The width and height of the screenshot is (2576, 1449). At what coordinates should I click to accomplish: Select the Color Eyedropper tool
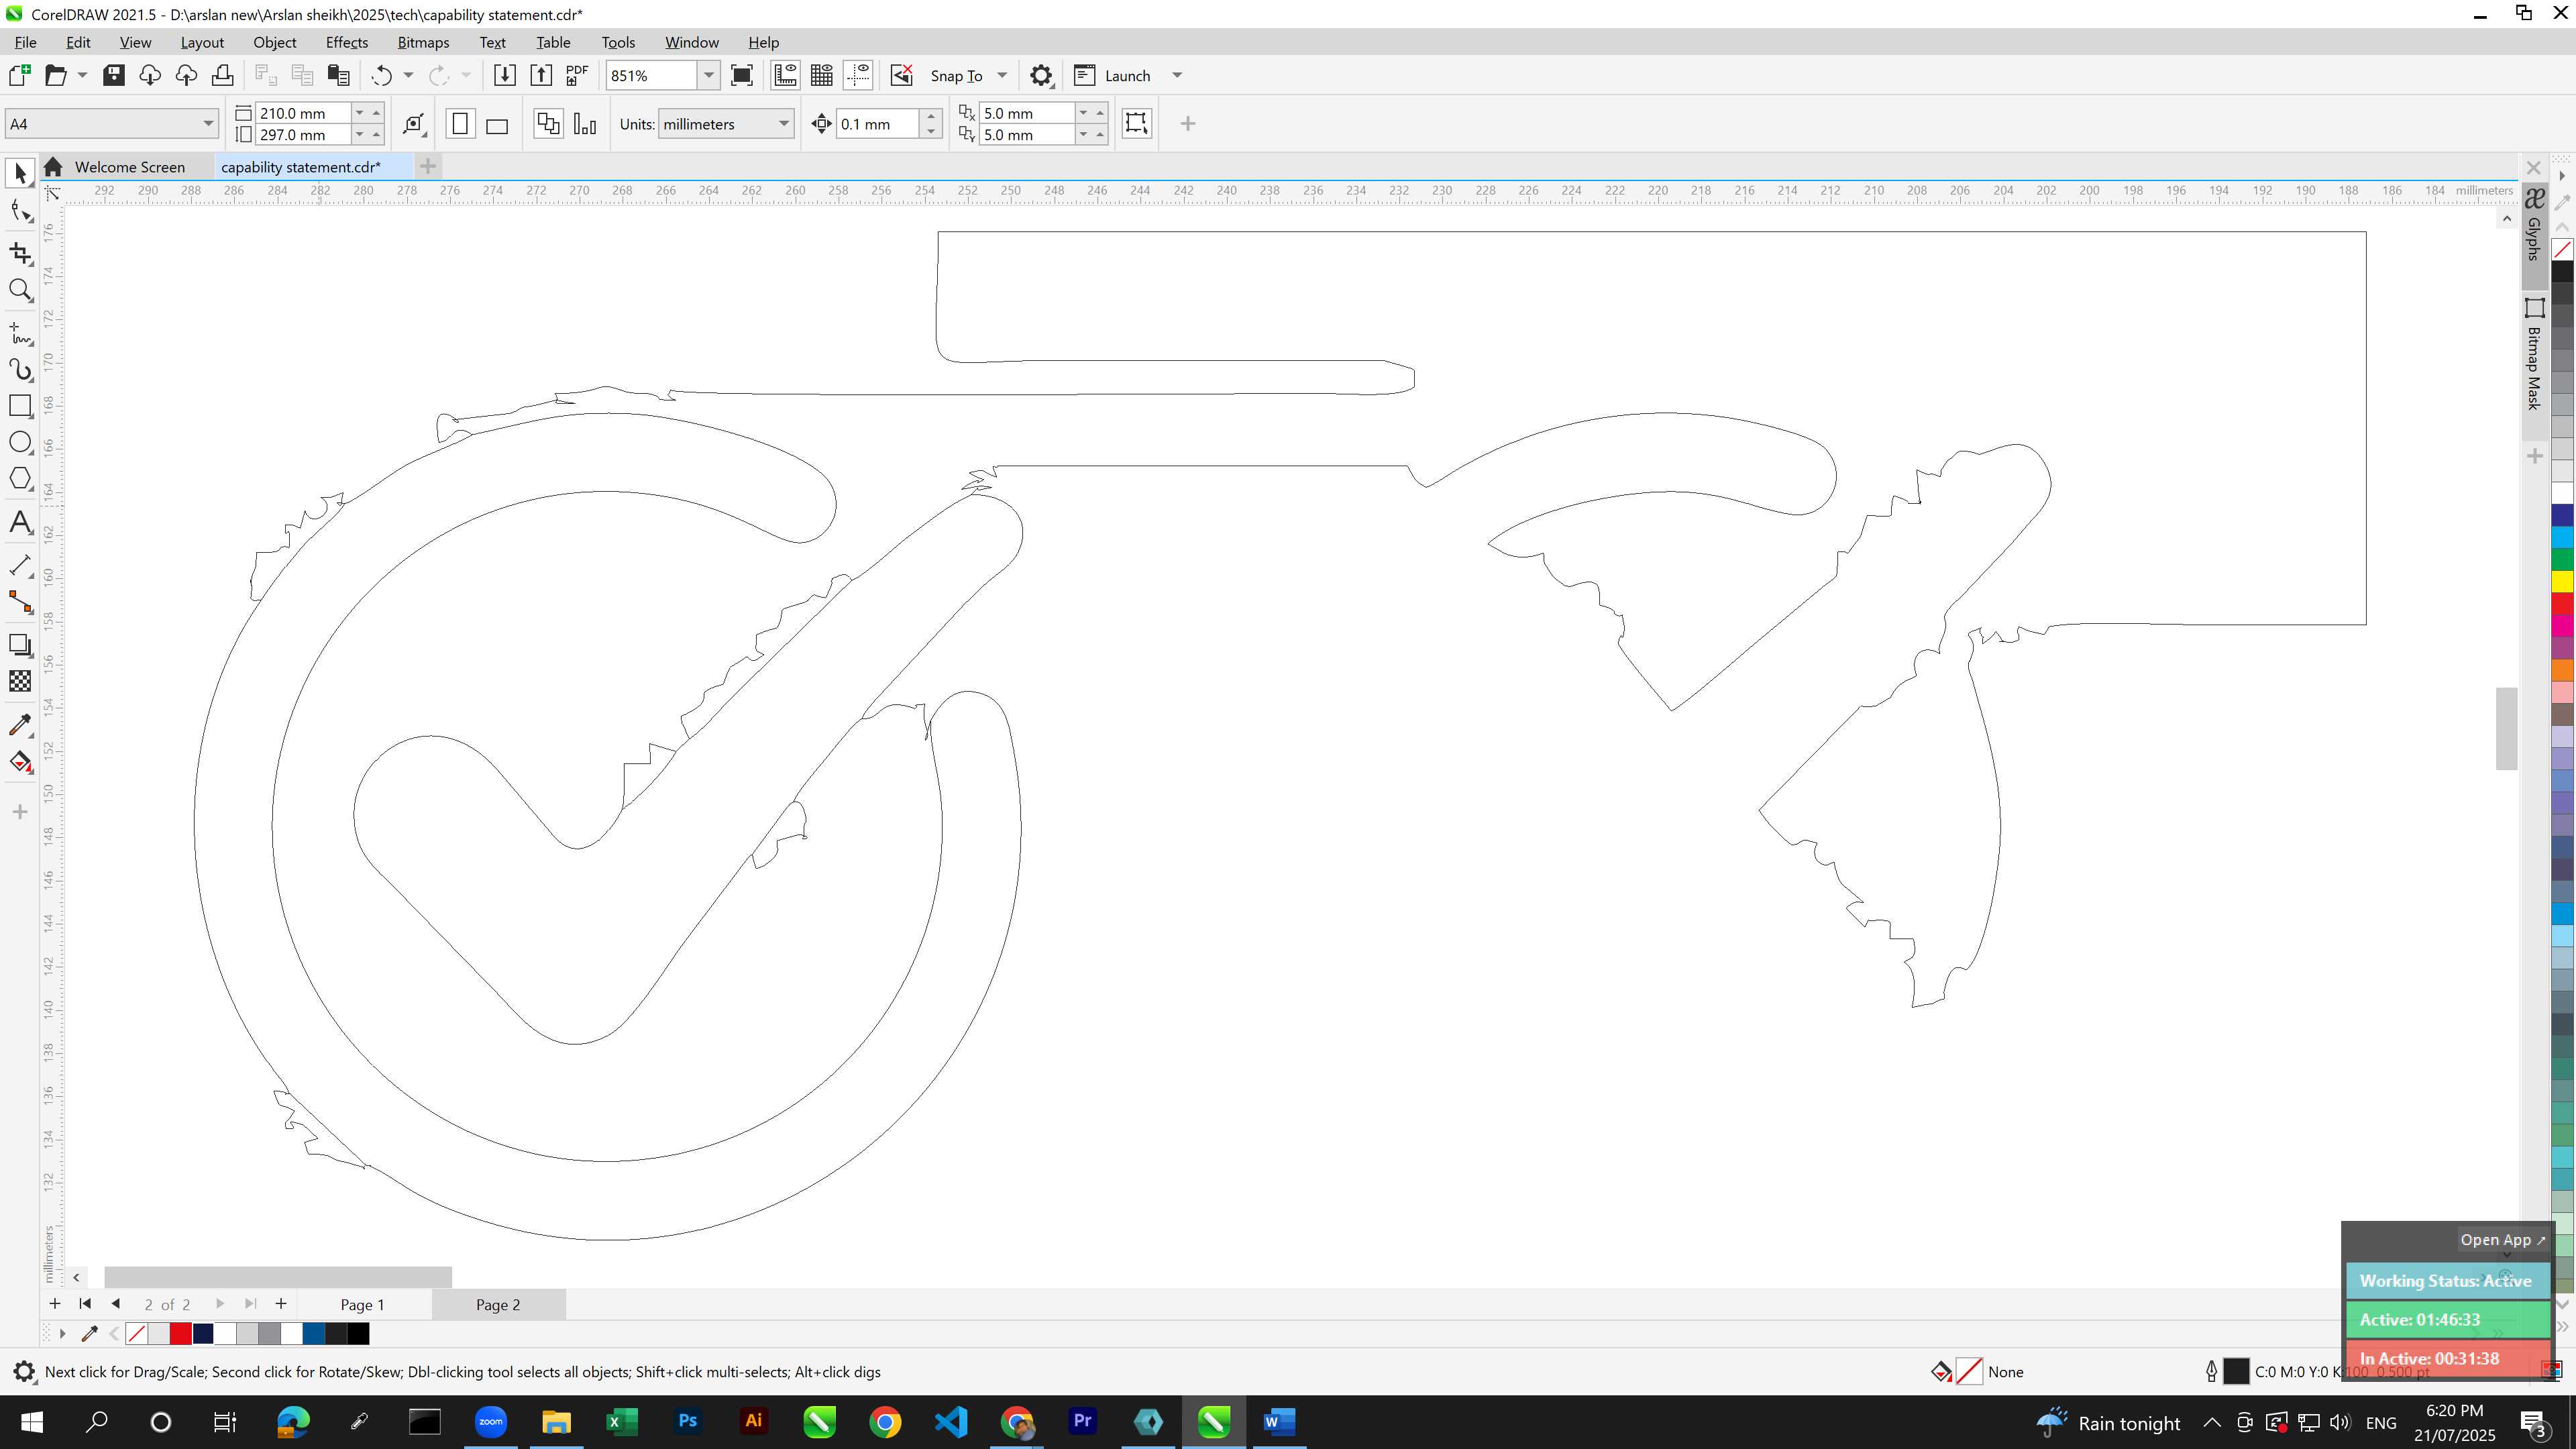click(20, 725)
